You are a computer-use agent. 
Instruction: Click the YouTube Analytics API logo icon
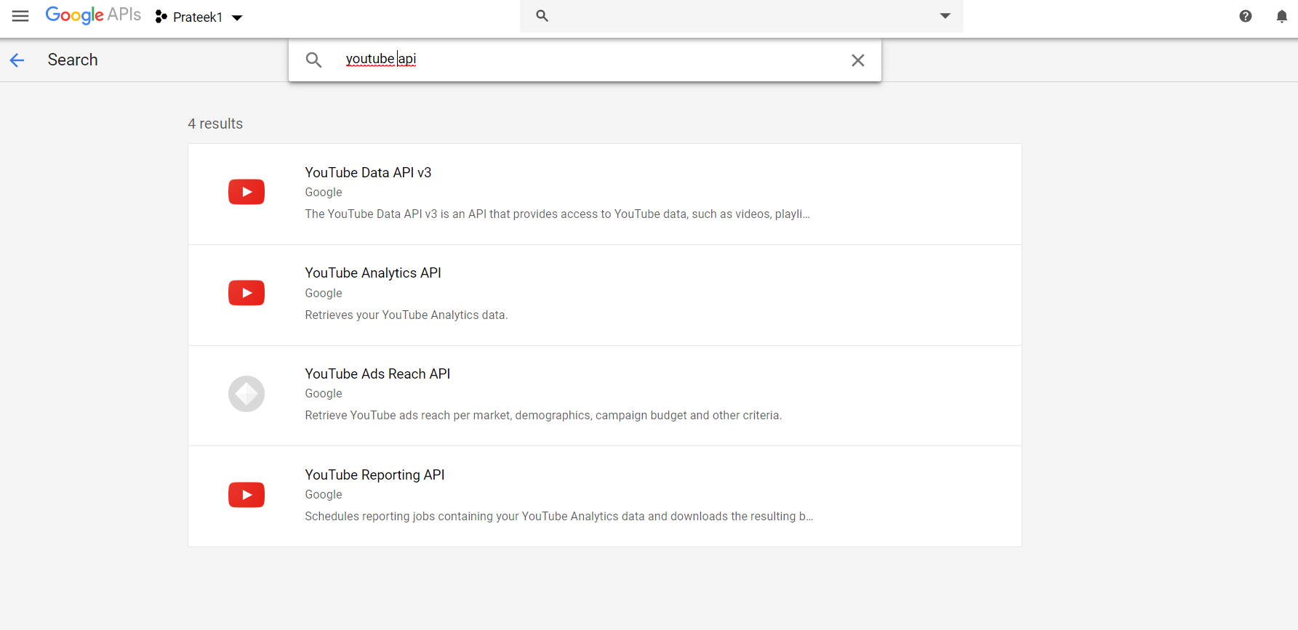[247, 293]
